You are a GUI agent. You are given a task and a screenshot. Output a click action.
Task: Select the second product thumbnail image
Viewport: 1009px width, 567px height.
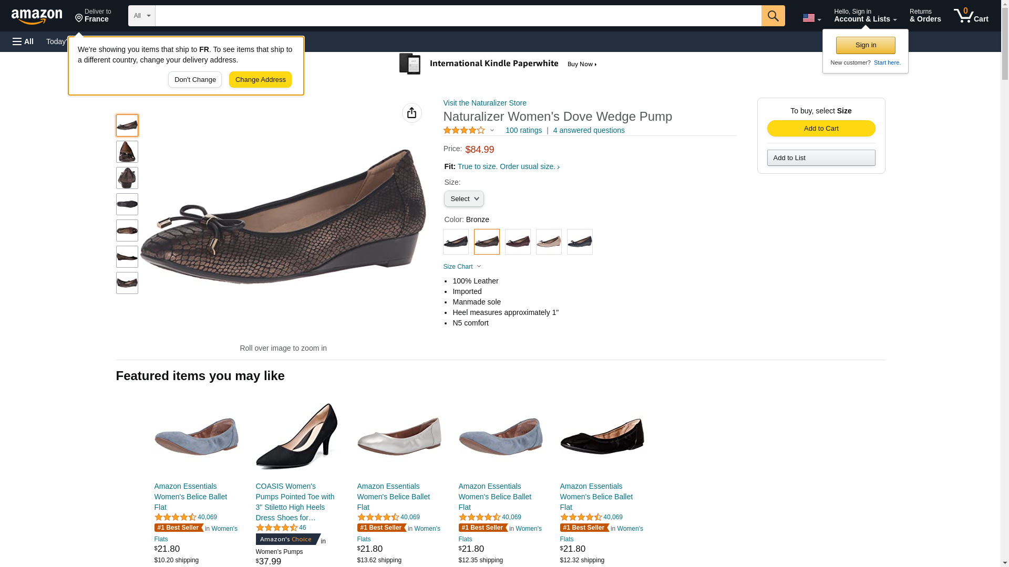click(127, 152)
